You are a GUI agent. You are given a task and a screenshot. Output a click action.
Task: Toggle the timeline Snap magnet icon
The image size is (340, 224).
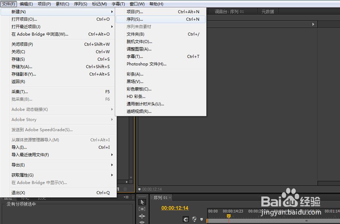[186, 219]
